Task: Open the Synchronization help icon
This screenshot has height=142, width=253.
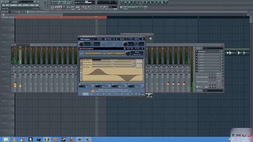Action: pyautogui.click(x=142, y=49)
